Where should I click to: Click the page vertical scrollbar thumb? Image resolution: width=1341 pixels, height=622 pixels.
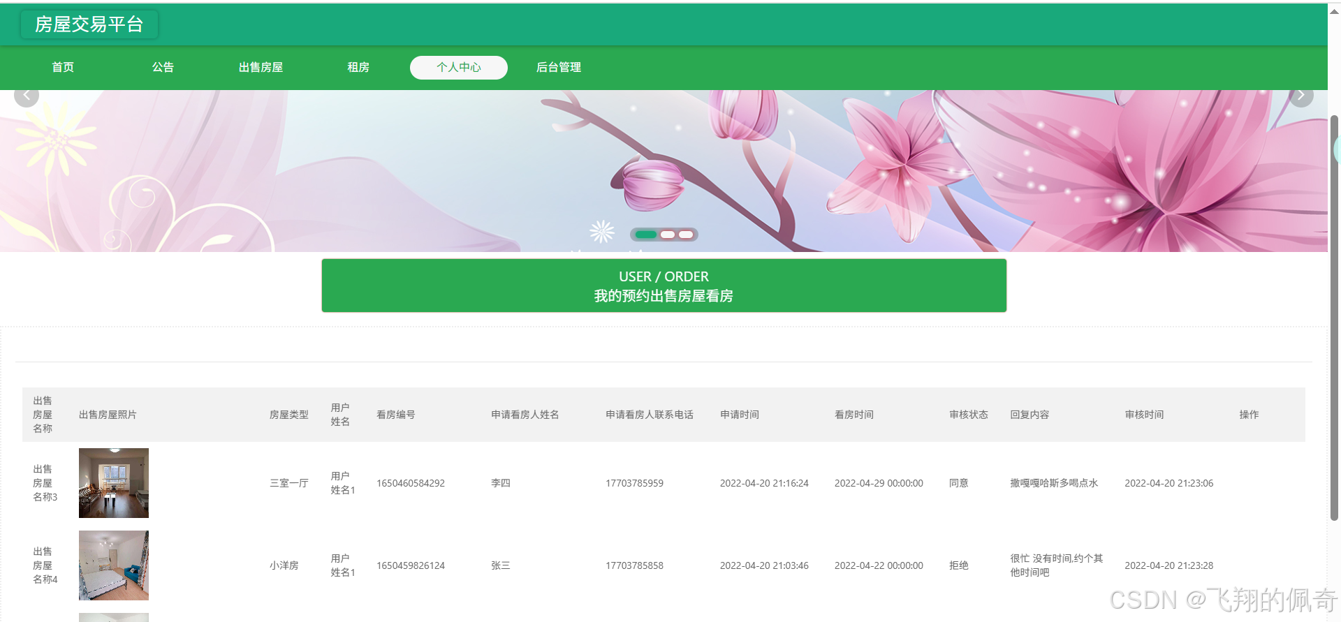click(x=1334, y=318)
